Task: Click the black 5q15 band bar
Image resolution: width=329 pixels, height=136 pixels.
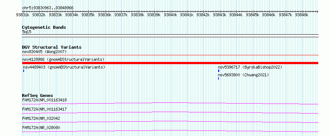Action: tap(170, 36)
